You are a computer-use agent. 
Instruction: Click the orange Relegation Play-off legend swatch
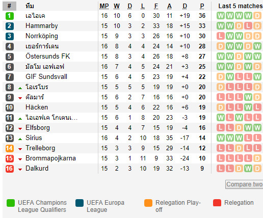point(148,203)
